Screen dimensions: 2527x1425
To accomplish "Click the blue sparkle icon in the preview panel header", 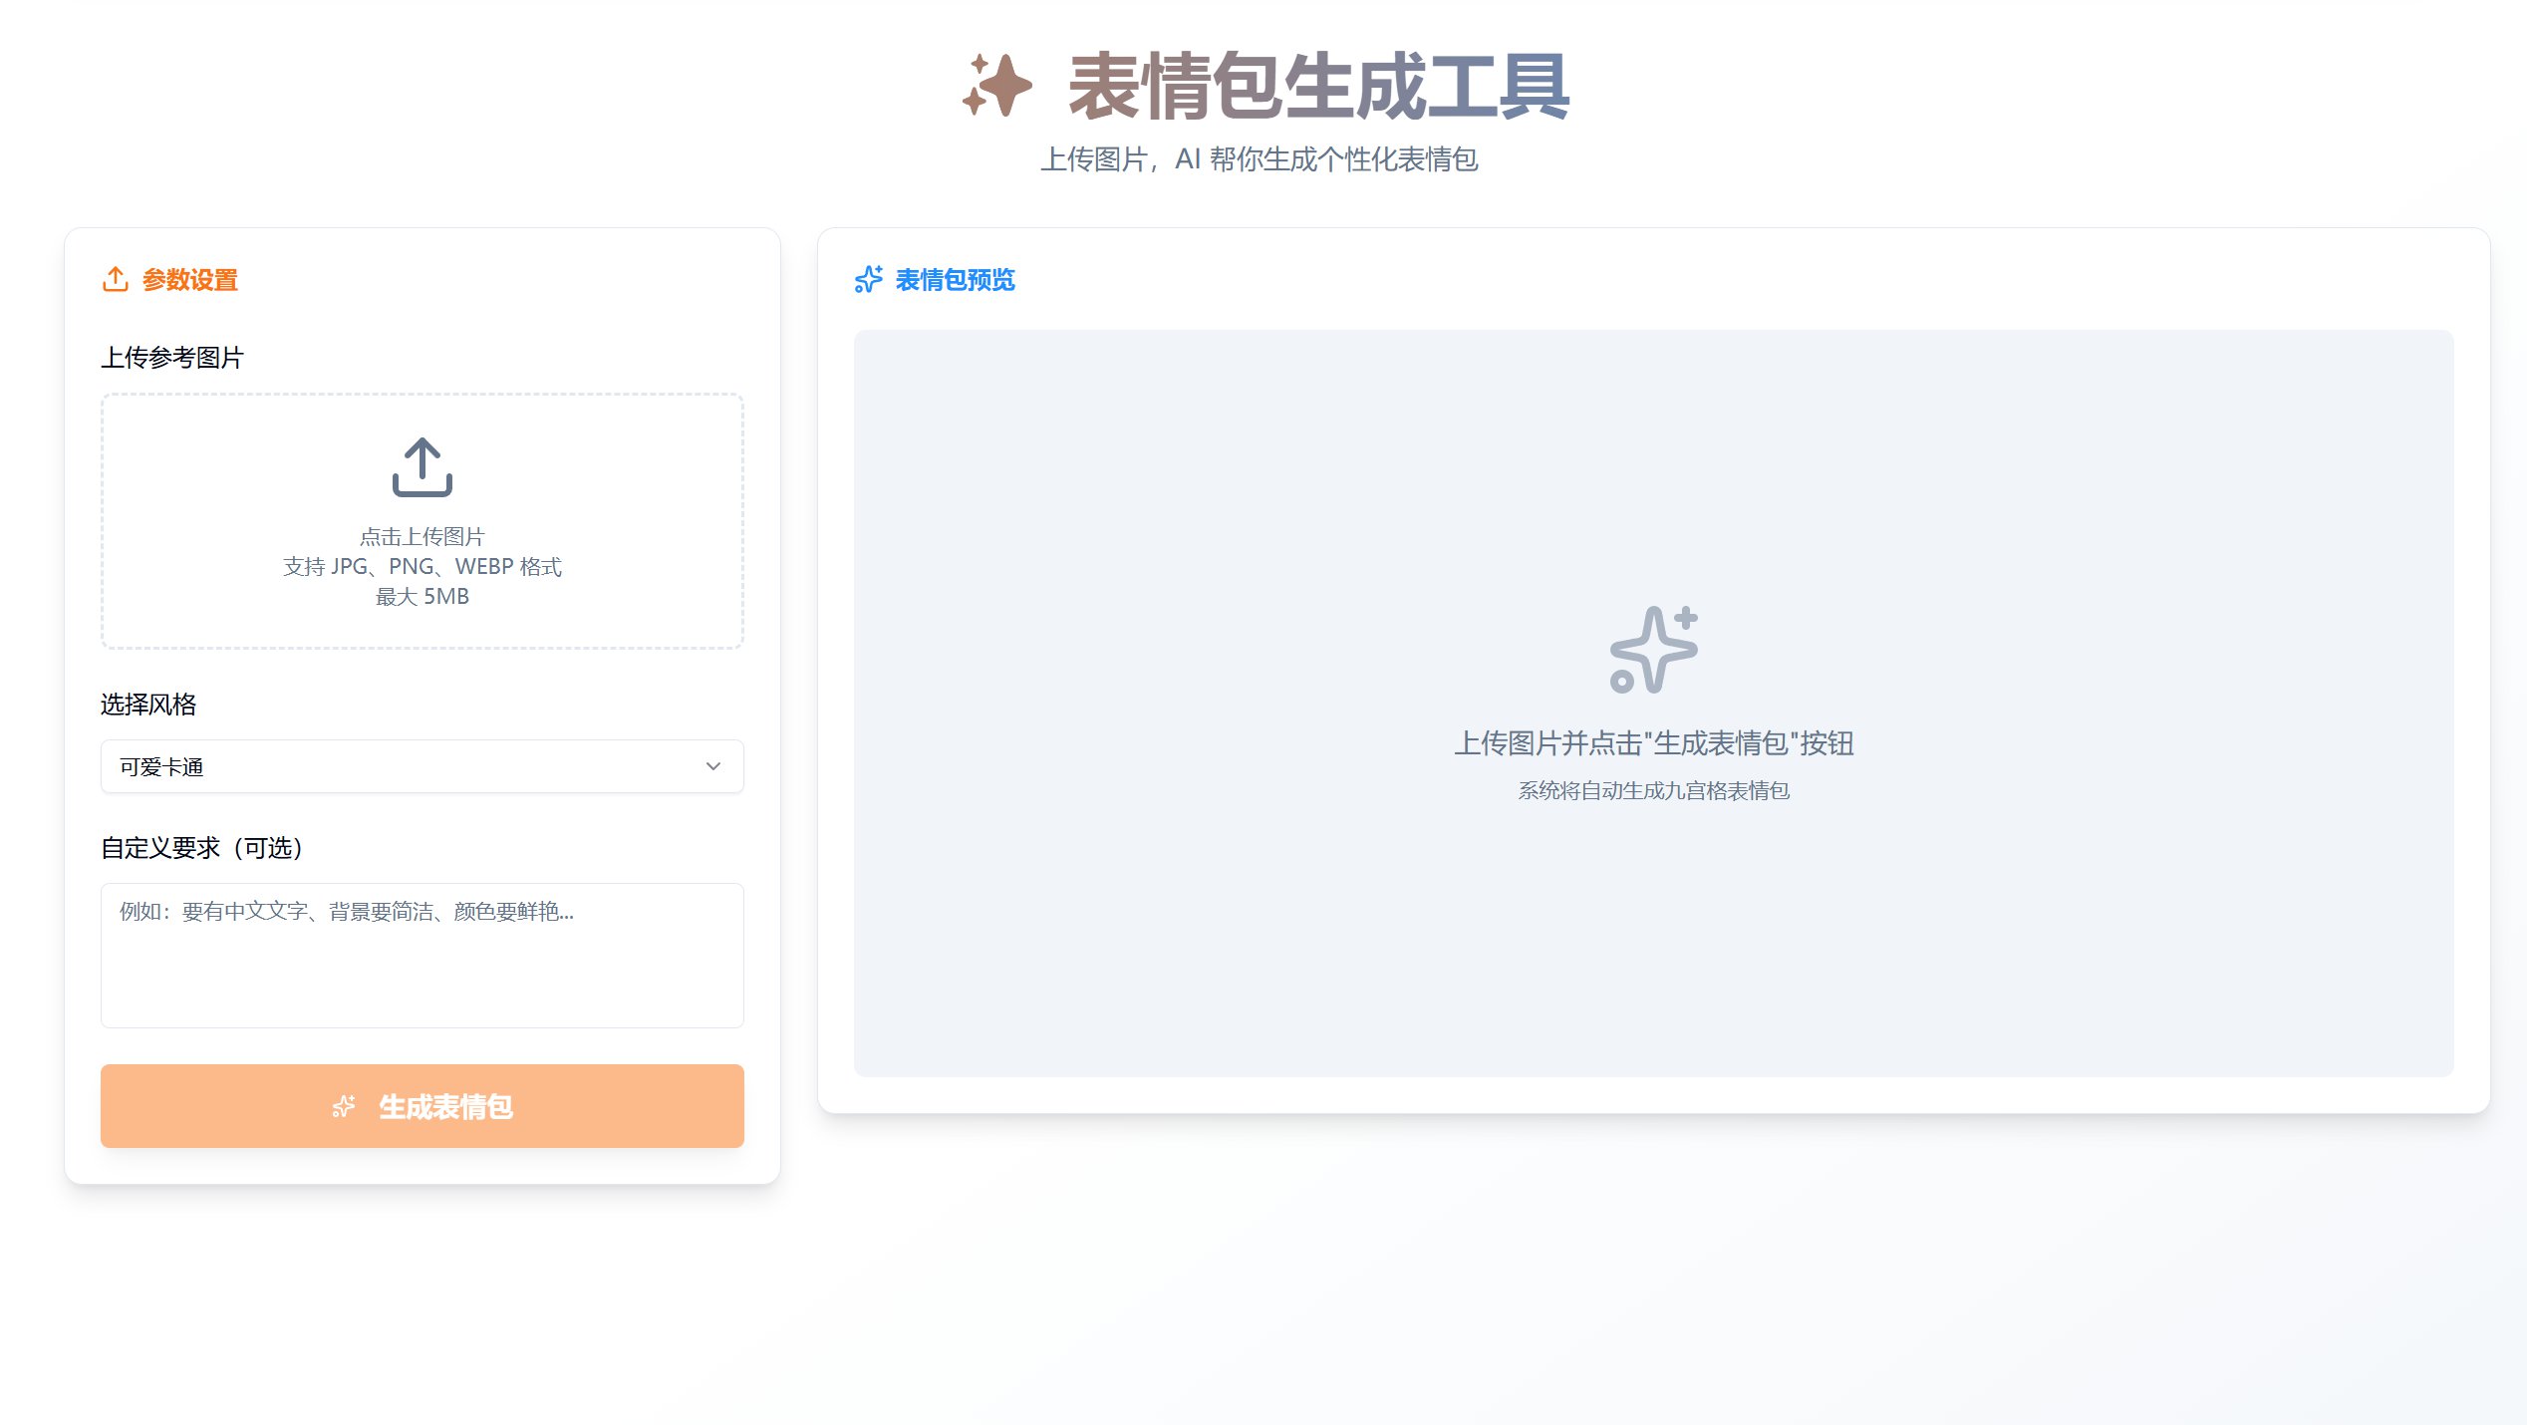I will tap(868, 280).
